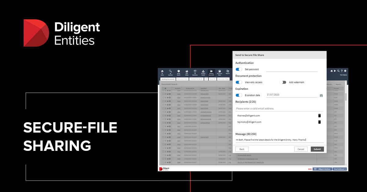Open World Search globe icon

[x=179, y=72]
